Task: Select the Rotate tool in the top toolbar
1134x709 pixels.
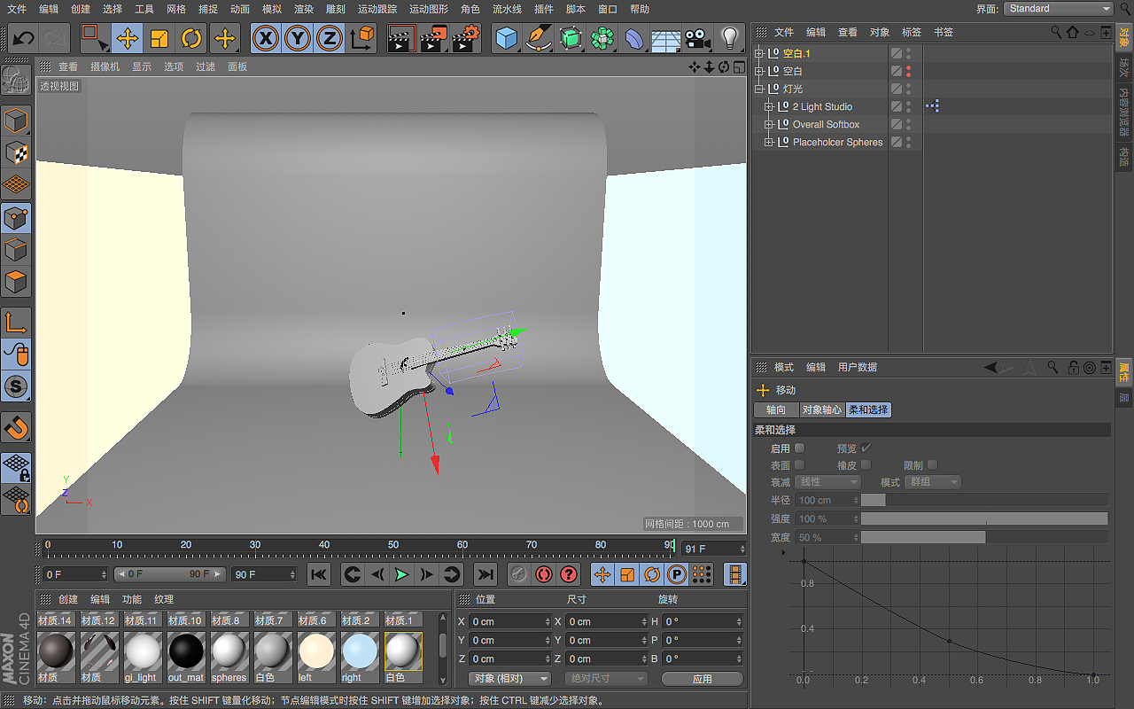Action: click(192, 38)
